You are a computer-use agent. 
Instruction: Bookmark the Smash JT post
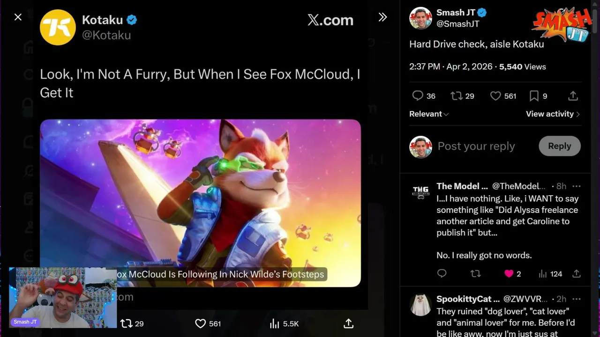tap(534, 96)
